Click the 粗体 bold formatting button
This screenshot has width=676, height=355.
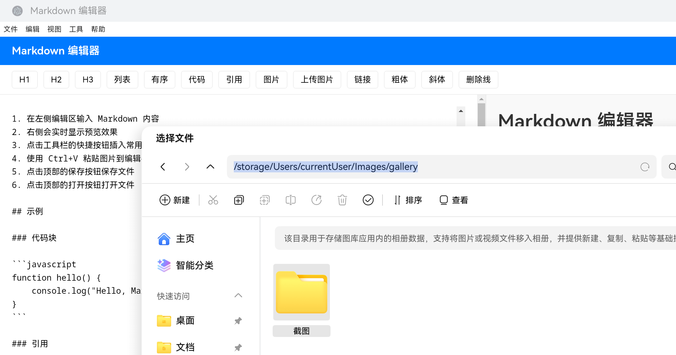tap(400, 80)
